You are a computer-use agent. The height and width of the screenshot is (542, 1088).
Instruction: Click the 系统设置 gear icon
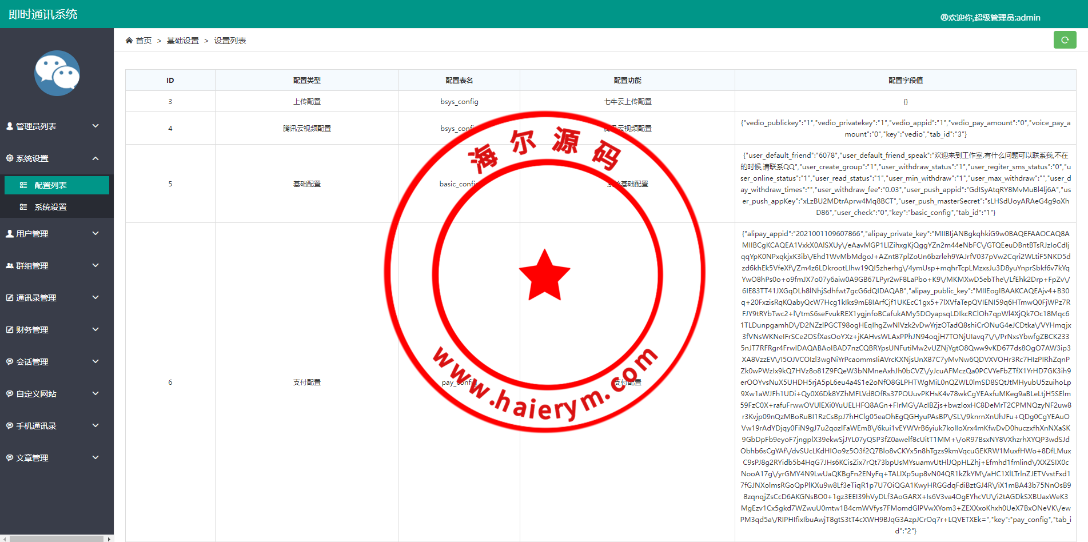[x=9, y=158]
